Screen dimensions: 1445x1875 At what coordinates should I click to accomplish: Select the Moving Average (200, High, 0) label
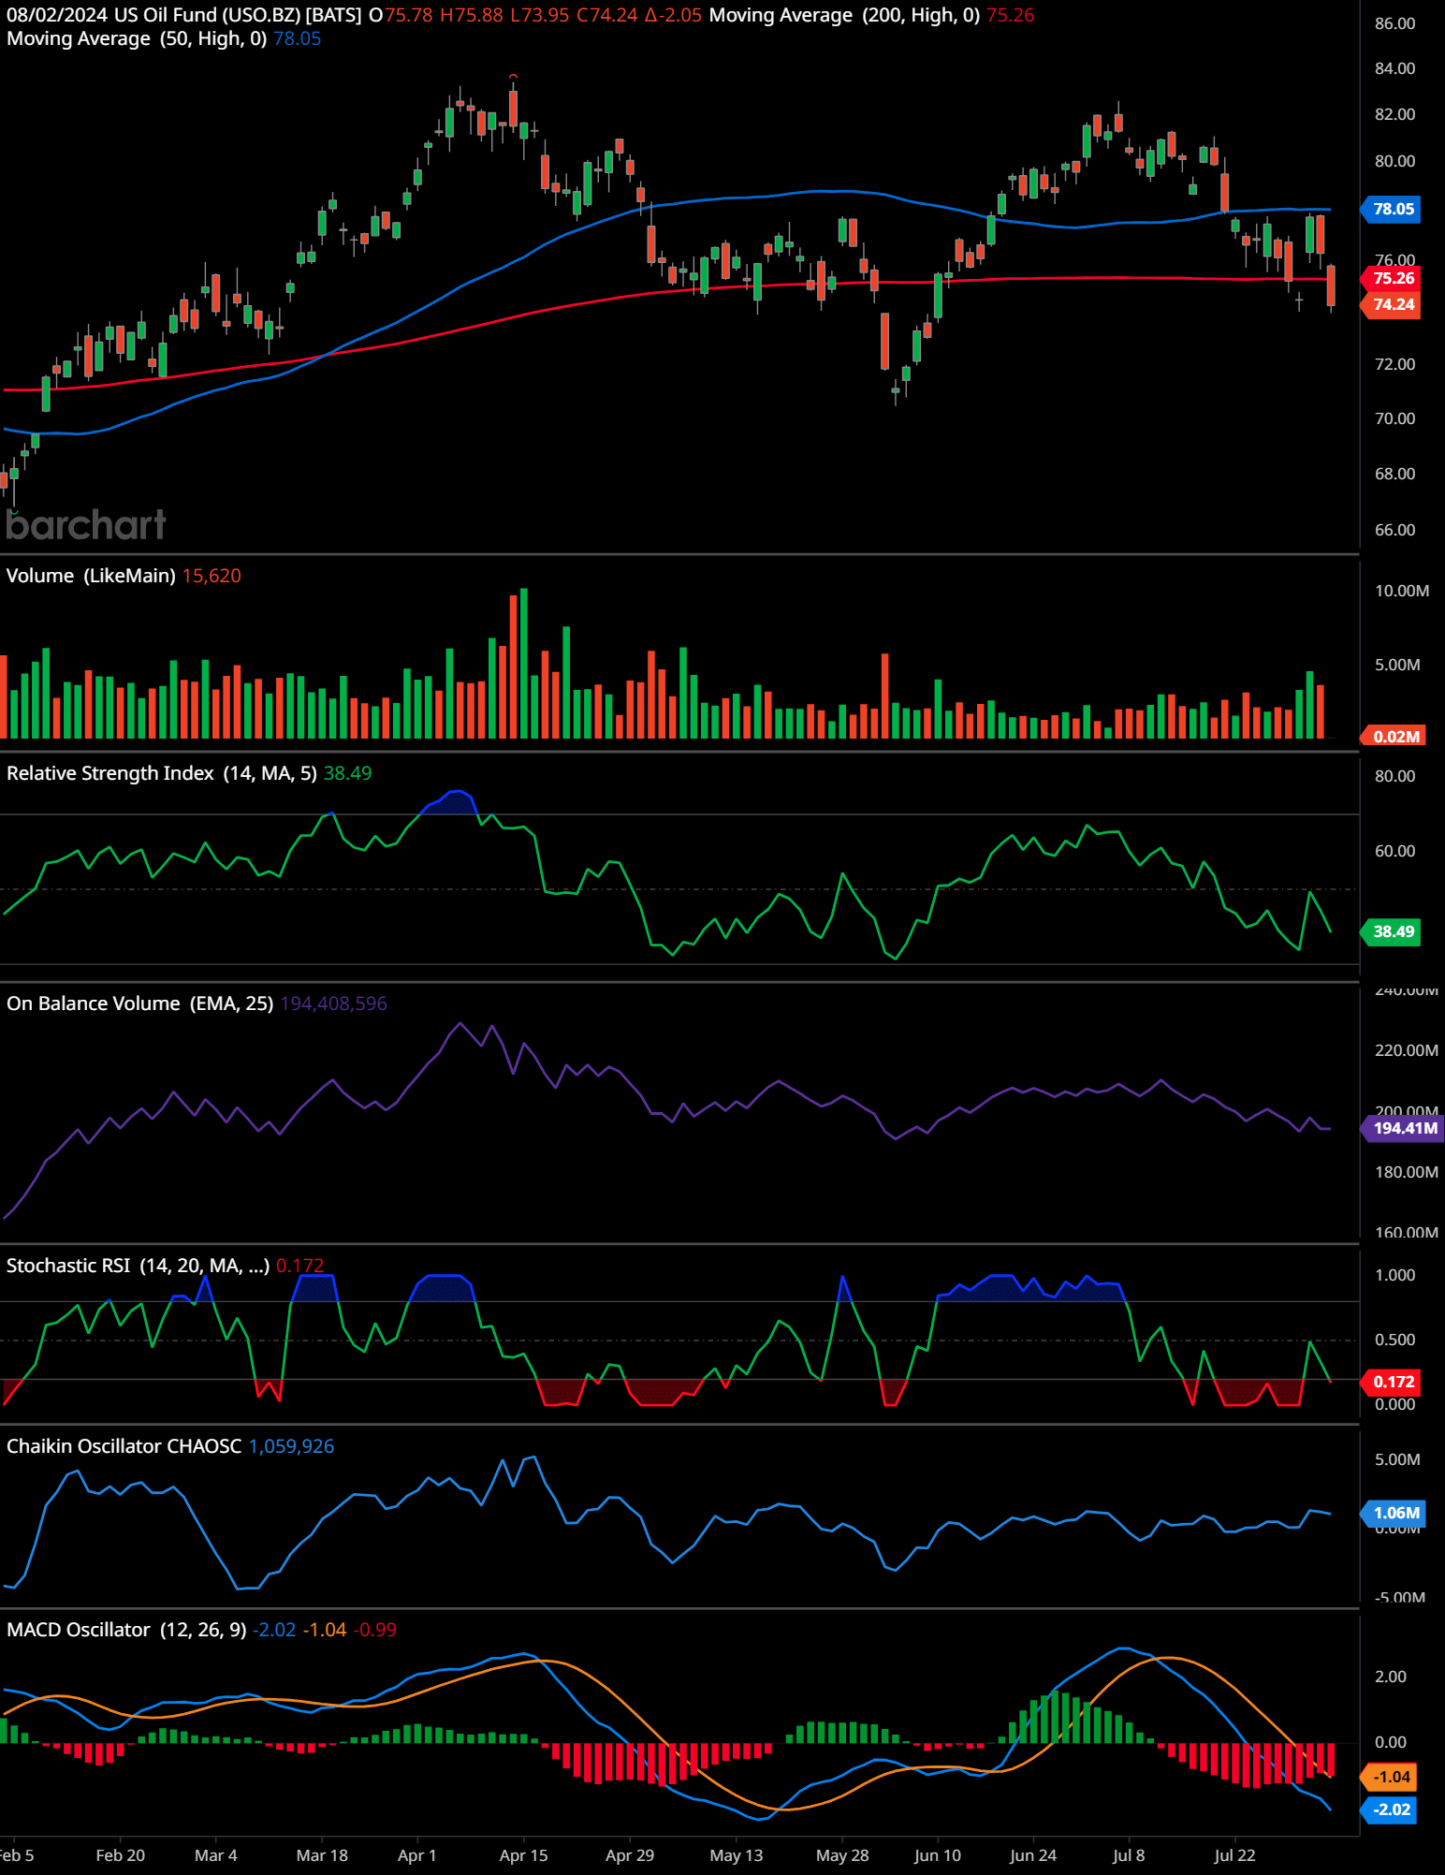(844, 15)
